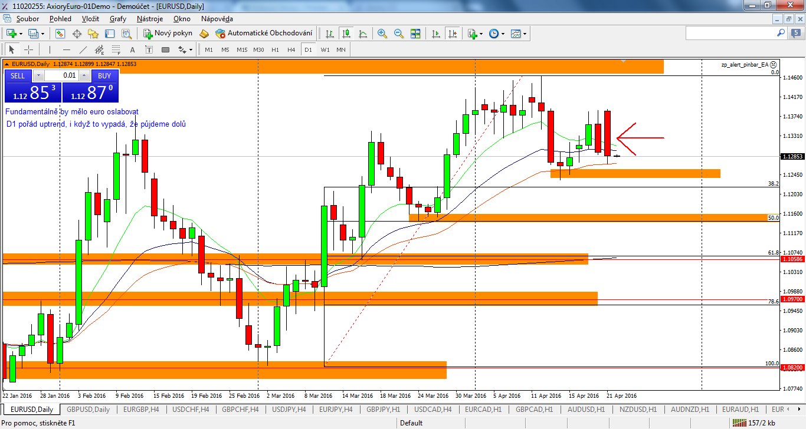Switch timeframe to H1

[275, 49]
